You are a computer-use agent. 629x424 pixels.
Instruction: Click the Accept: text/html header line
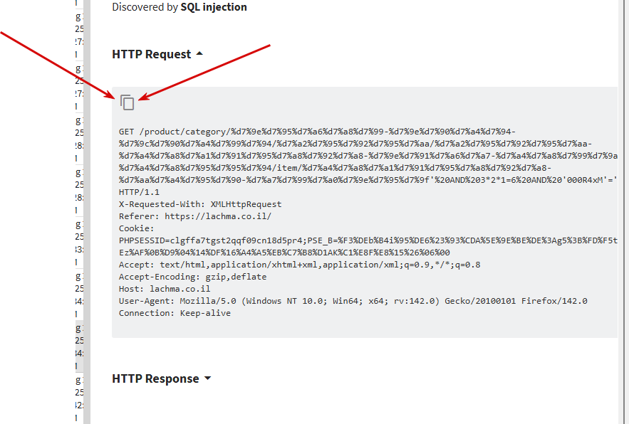(x=300, y=265)
